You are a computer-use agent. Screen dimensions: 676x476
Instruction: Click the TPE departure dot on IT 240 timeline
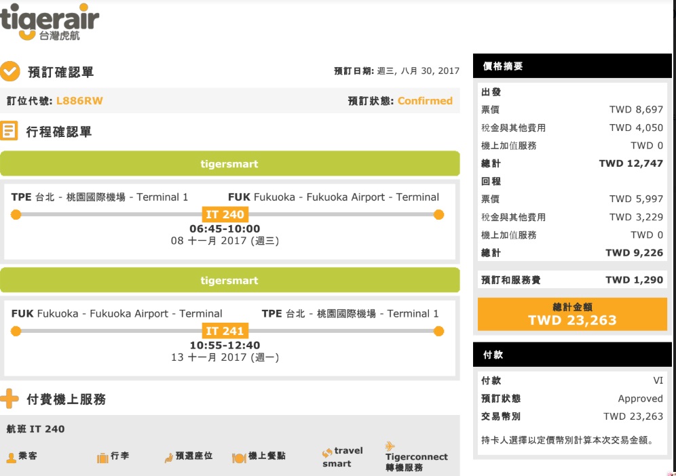16,215
